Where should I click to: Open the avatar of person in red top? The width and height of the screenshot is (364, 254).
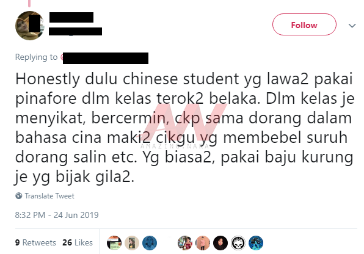[185, 243]
